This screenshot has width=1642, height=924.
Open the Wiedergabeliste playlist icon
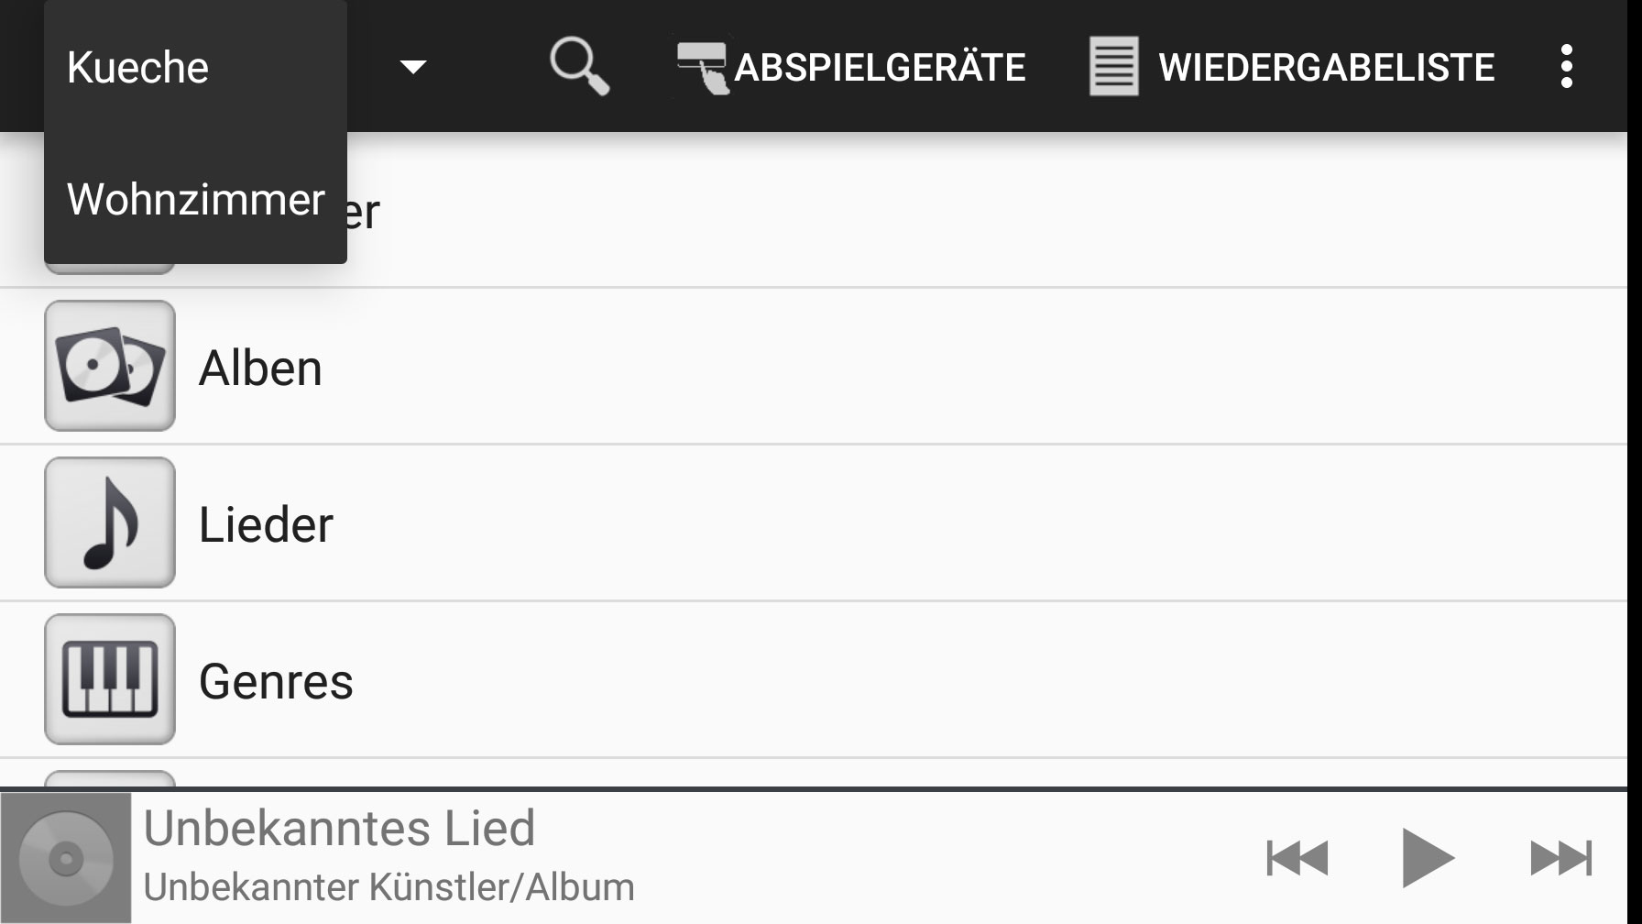pos(1113,66)
